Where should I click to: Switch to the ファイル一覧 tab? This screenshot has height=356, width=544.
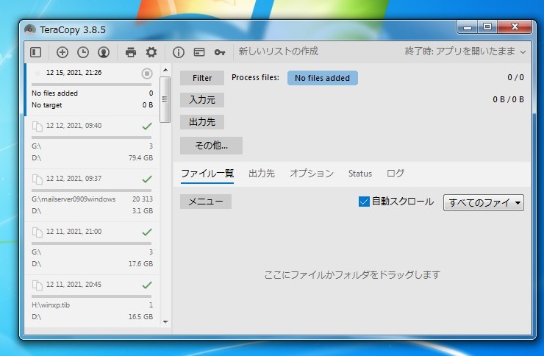click(x=207, y=173)
